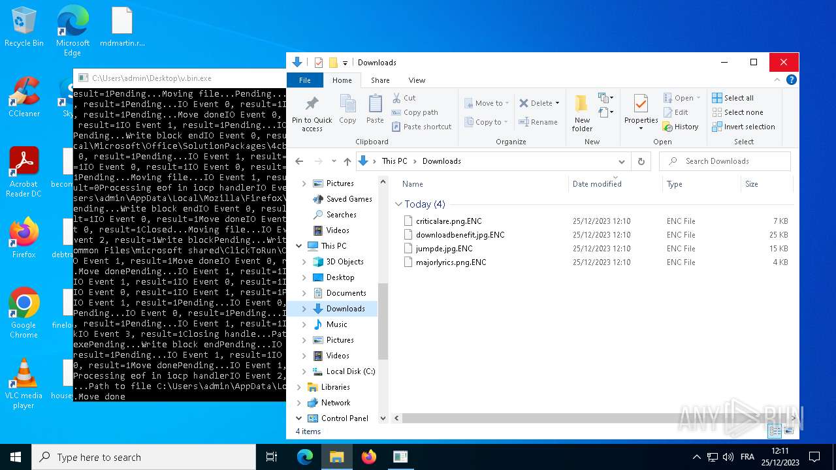Click the History icon in ribbon

(667, 127)
